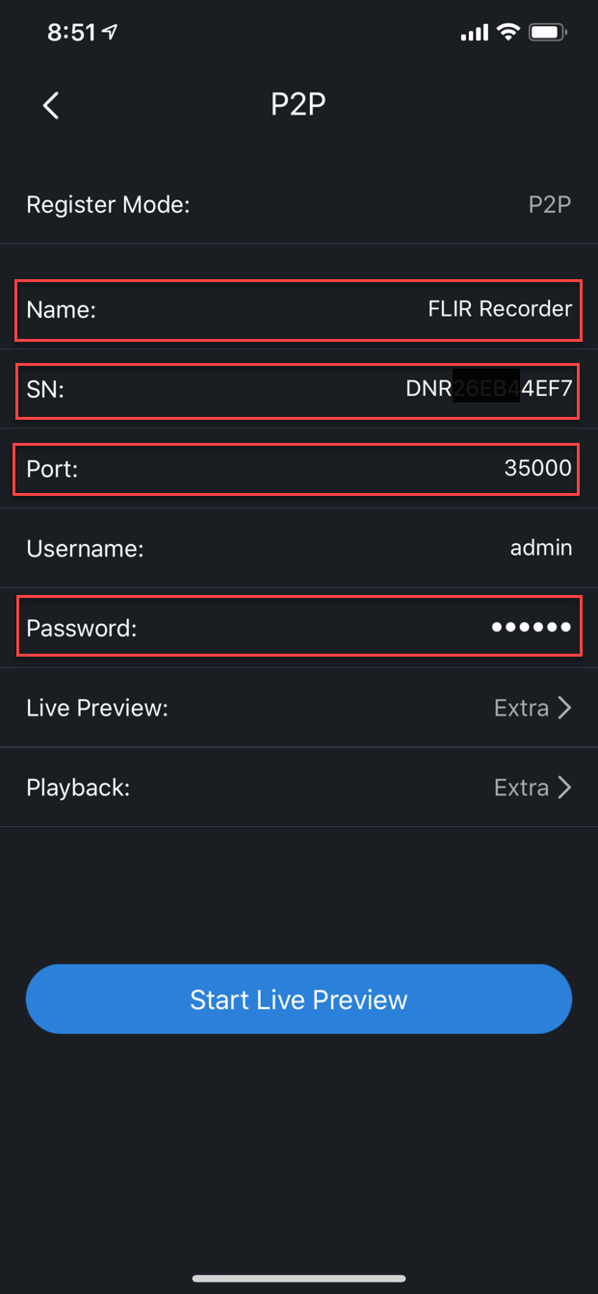Tap the Username field admin
The height and width of the screenshot is (1294, 598).
click(x=540, y=549)
